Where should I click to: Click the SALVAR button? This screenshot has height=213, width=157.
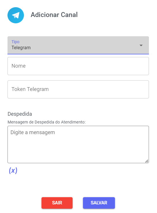[x=99, y=203]
